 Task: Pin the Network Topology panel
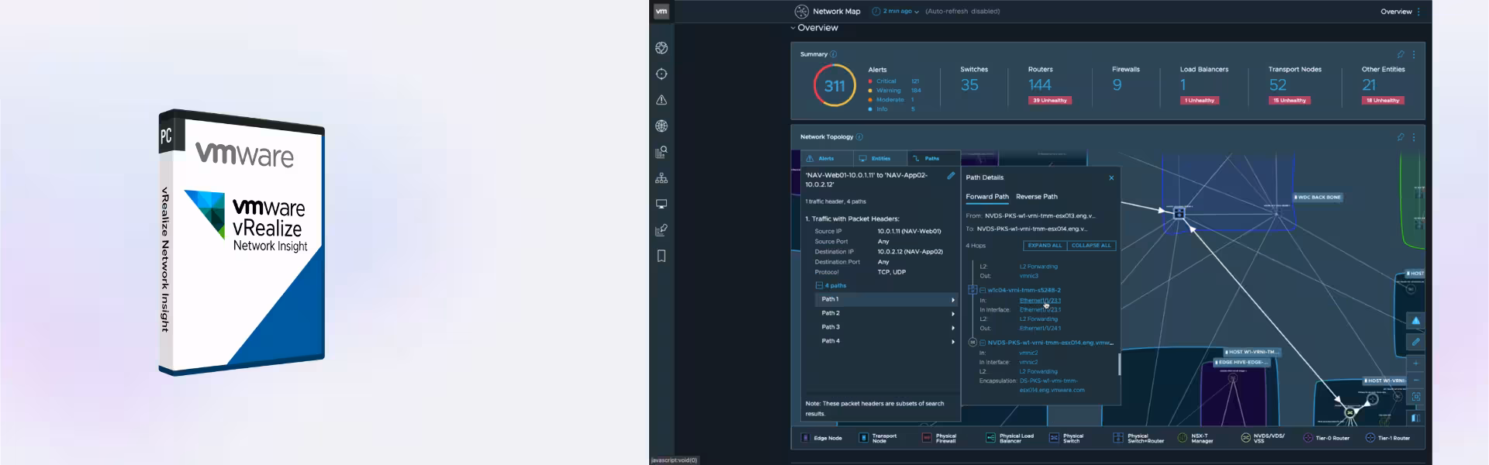click(1401, 137)
